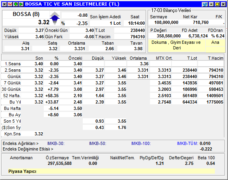Click the 52 Hafta row label
This screenshot has height=180, width=228.
click(x=12, y=96)
